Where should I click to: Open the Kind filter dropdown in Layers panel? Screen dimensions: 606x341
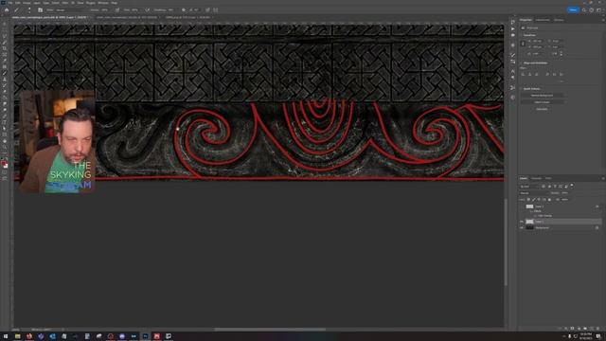click(x=530, y=187)
